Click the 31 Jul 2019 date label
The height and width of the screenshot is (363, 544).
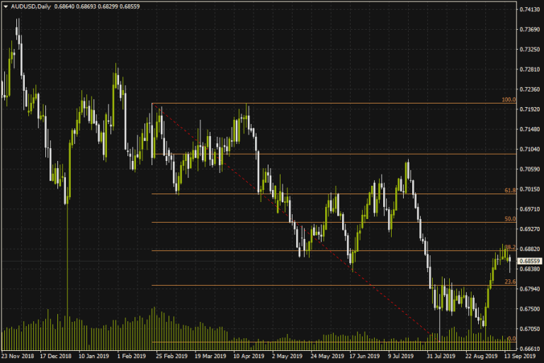pyautogui.click(x=438, y=357)
